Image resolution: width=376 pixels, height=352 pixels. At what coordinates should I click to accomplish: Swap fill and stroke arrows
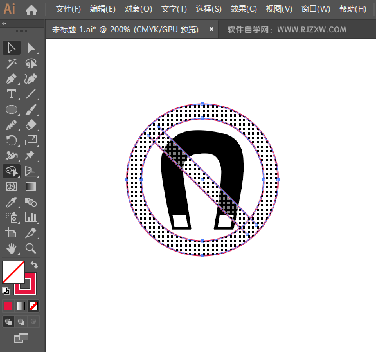pos(34,265)
